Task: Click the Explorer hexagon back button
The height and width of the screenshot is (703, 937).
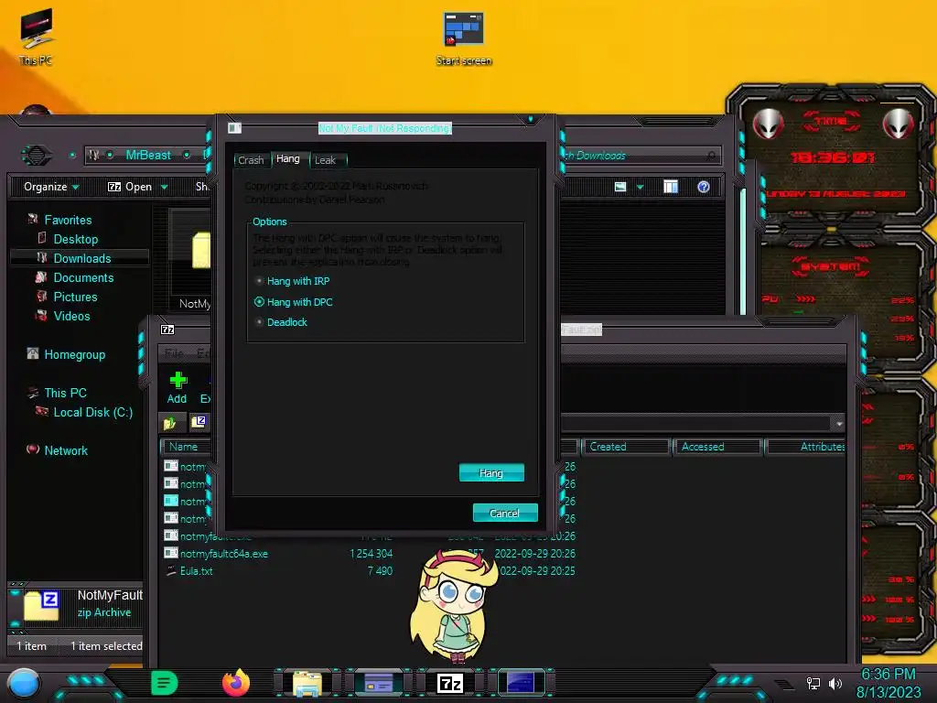Action: click(x=37, y=156)
